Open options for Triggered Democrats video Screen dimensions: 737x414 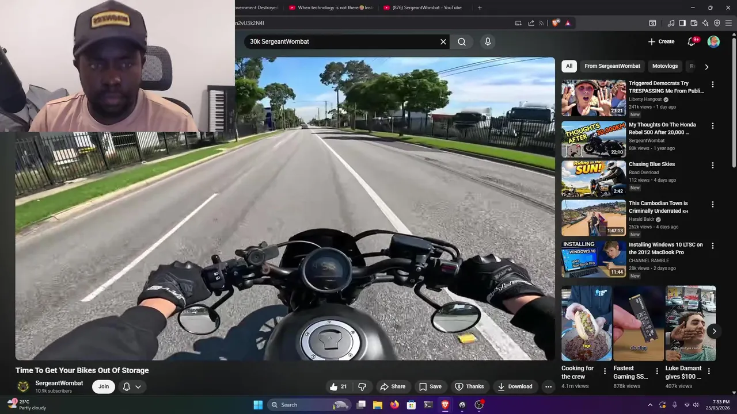(x=713, y=85)
